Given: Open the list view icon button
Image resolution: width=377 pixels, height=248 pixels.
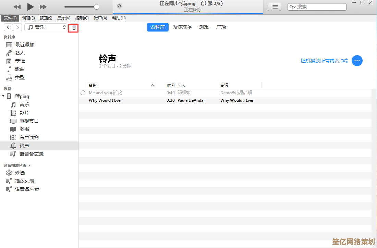Looking at the screenshot, I should tap(274, 7).
